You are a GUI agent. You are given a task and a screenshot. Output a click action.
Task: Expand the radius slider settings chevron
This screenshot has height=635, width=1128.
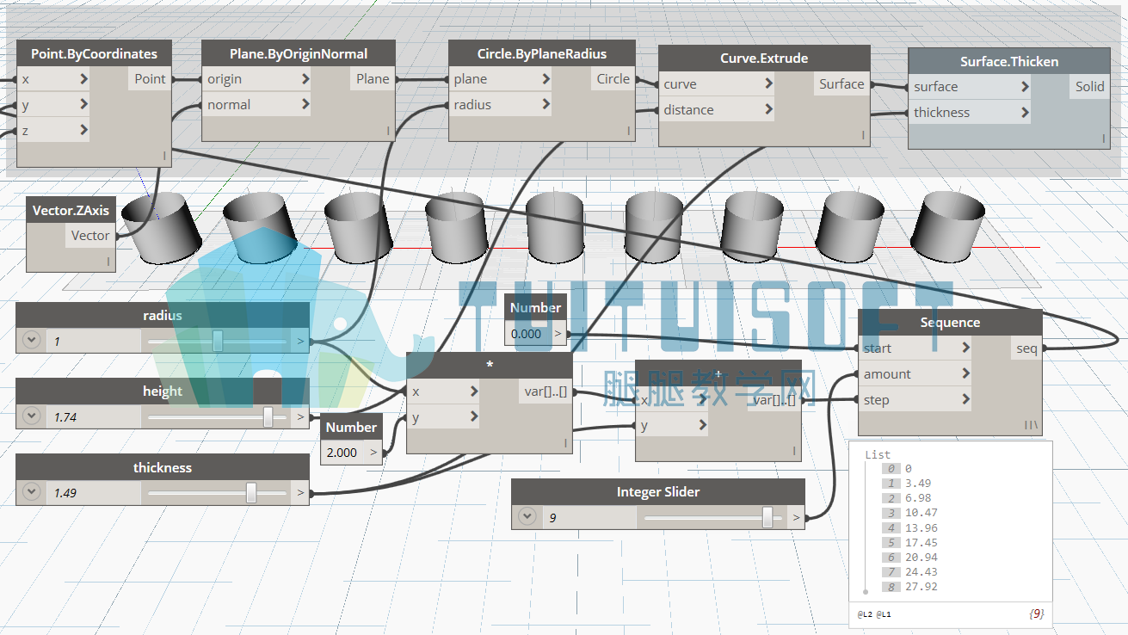(x=32, y=341)
